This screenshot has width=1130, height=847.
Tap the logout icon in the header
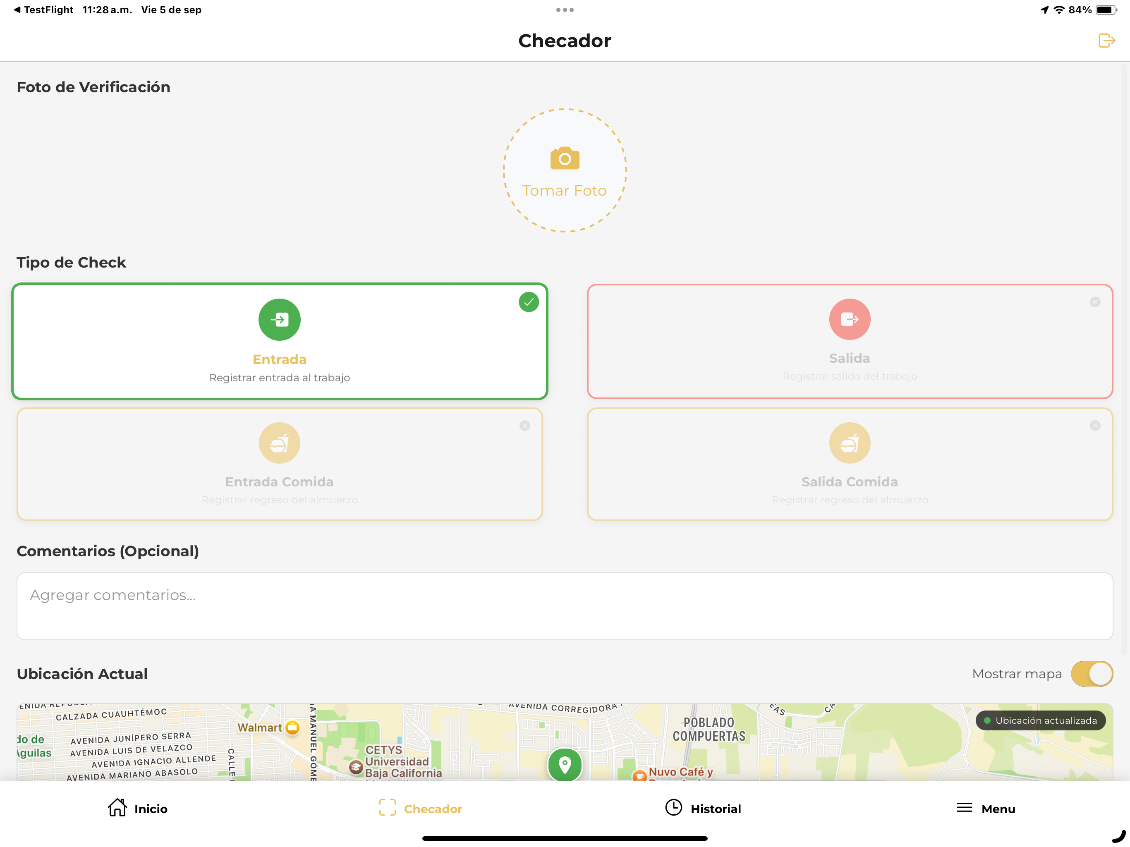point(1106,41)
